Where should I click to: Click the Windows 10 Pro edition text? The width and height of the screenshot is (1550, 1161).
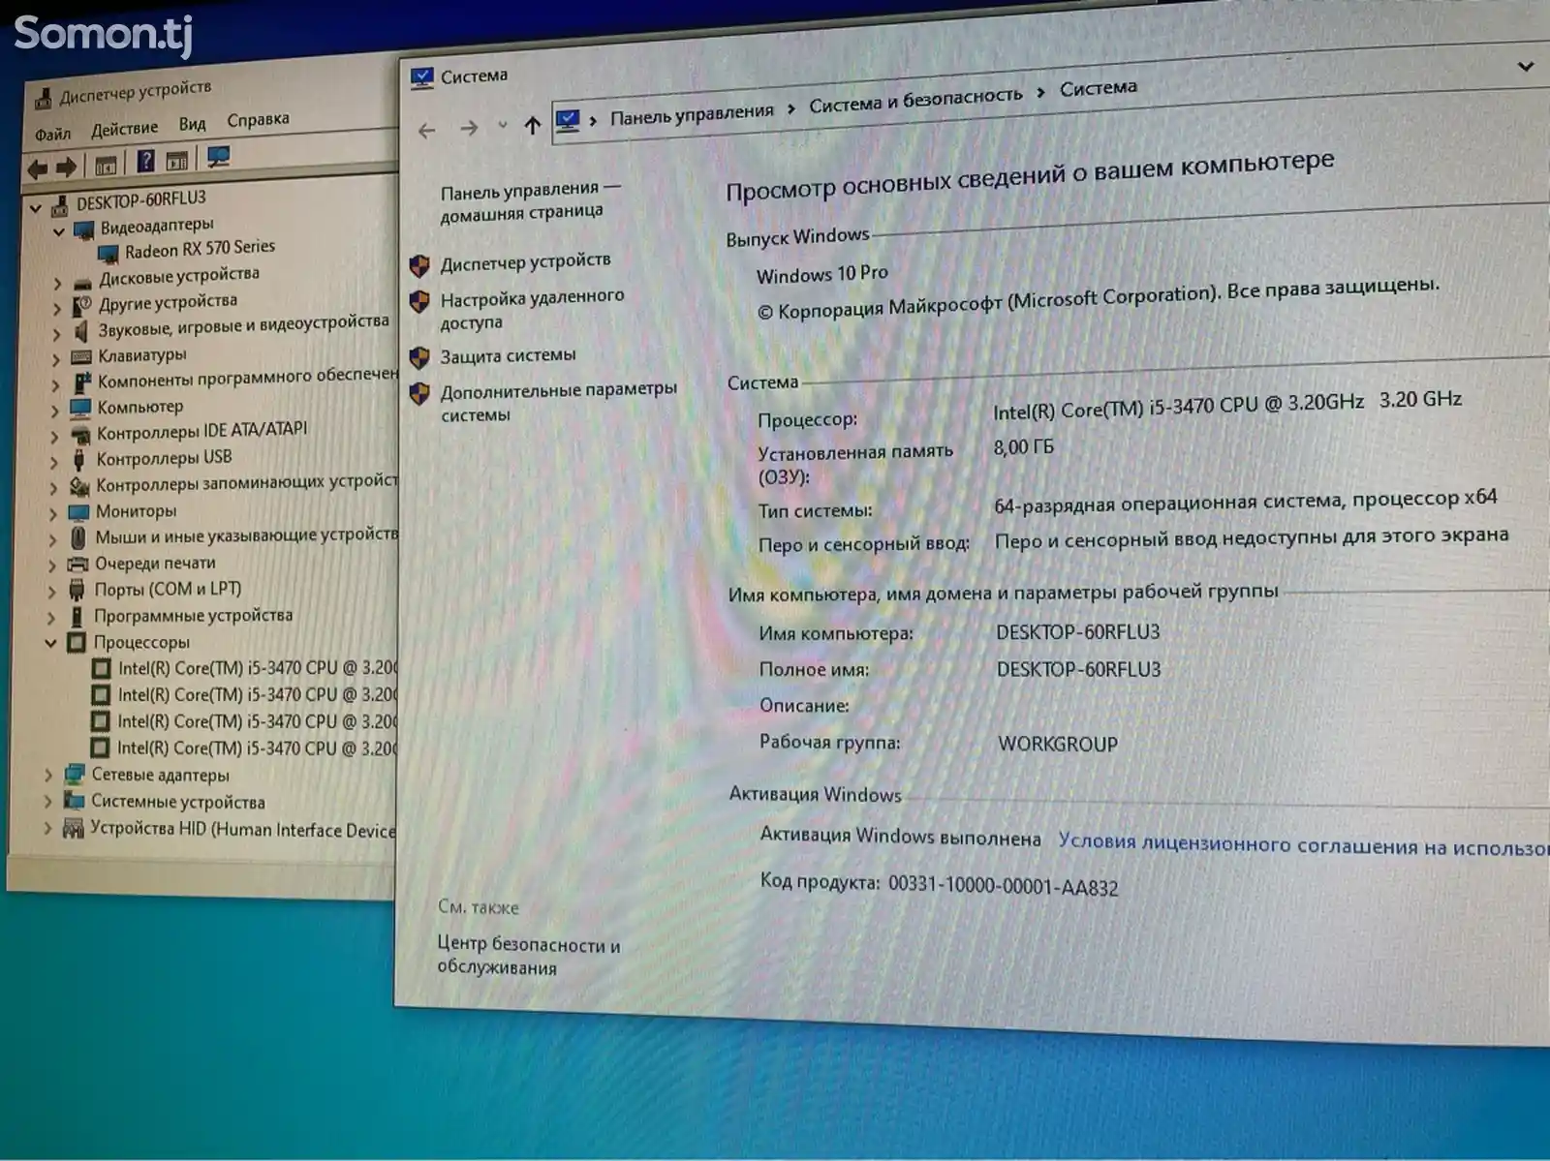[821, 274]
